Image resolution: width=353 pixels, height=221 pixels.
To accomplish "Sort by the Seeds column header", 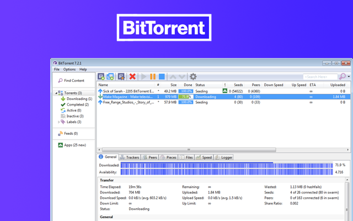I will [238, 85].
